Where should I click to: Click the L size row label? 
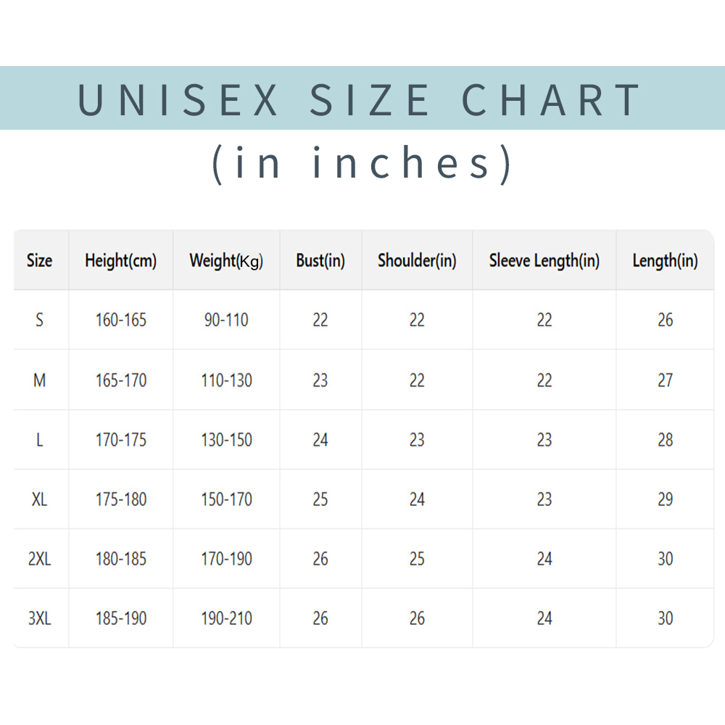pyautogui.click(x=39, y=440)
